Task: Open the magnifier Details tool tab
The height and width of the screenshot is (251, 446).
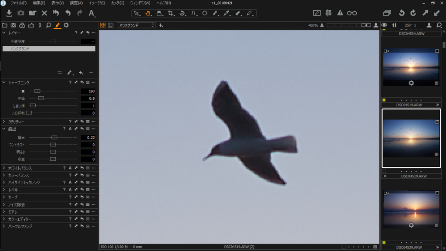Action: coord(49,25)
